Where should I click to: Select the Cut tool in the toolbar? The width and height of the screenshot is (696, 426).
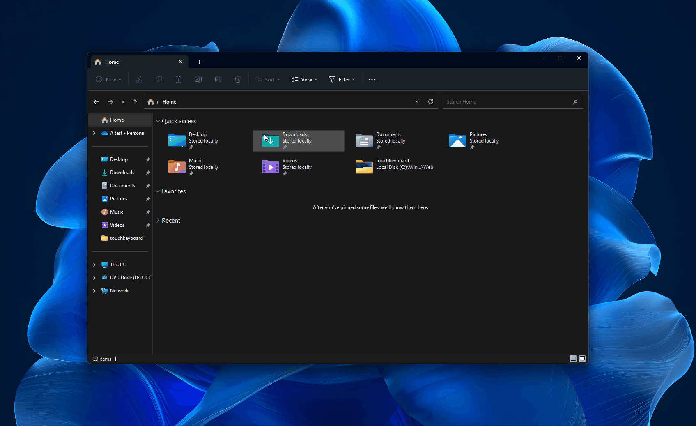[139, 79]
